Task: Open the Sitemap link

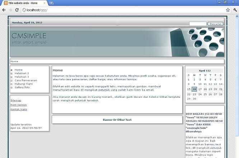Action: click(16, 100)
